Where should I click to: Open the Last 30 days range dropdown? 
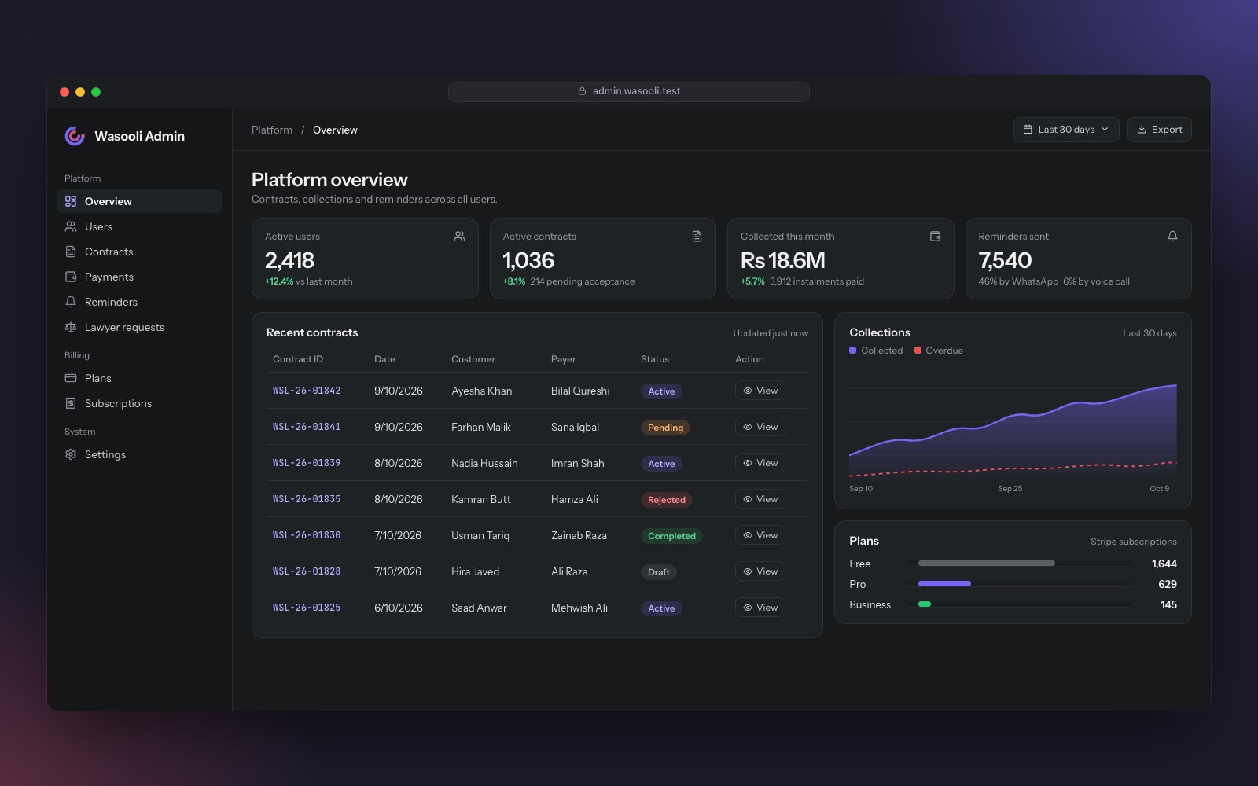click(1066, 130)
